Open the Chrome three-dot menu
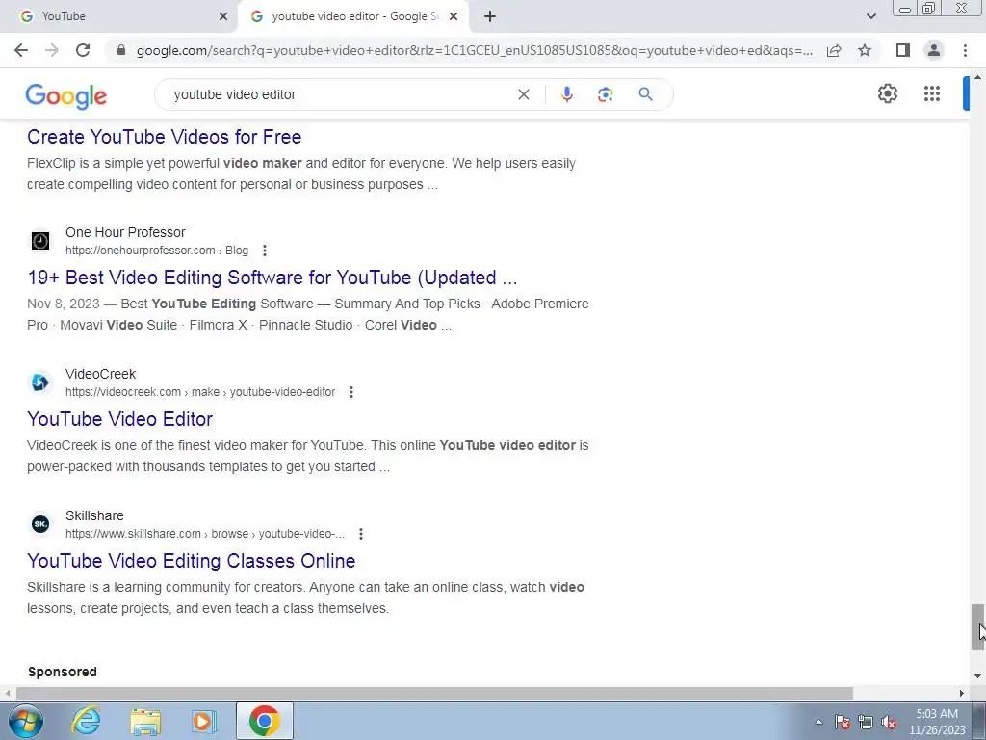Viewport: 986px width, 740px height. [x=965, y=50]
